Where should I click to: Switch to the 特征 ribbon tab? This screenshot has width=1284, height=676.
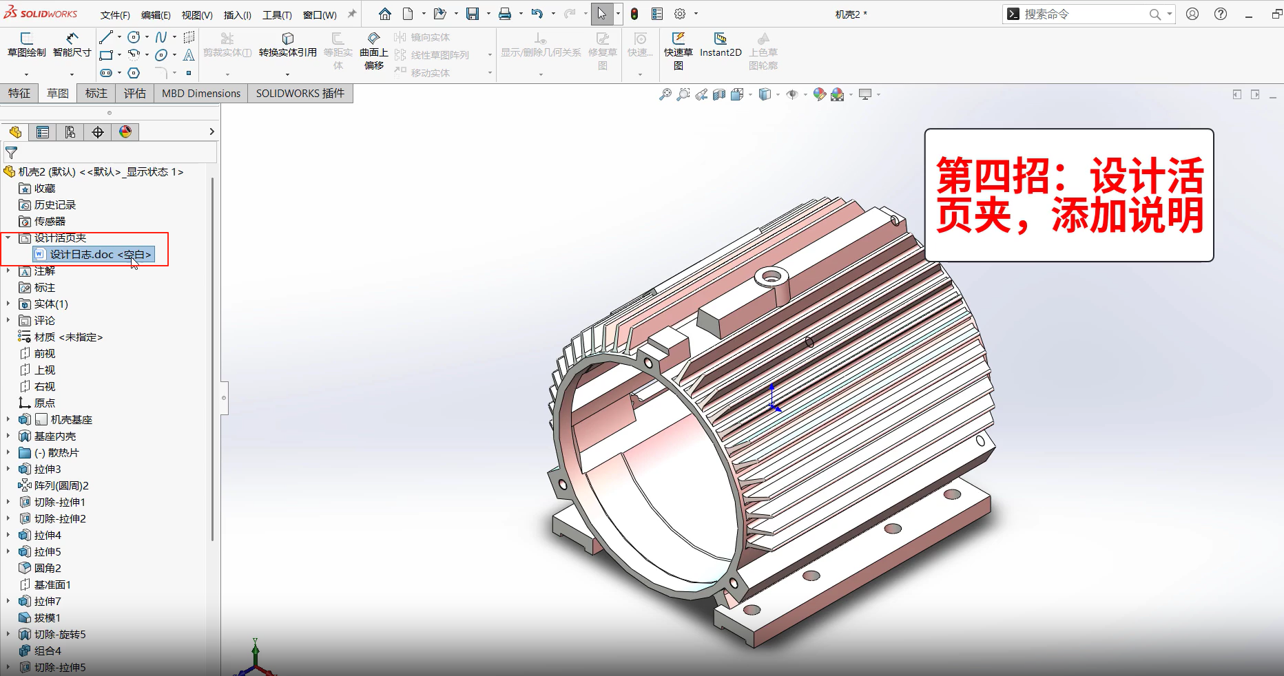19,94
